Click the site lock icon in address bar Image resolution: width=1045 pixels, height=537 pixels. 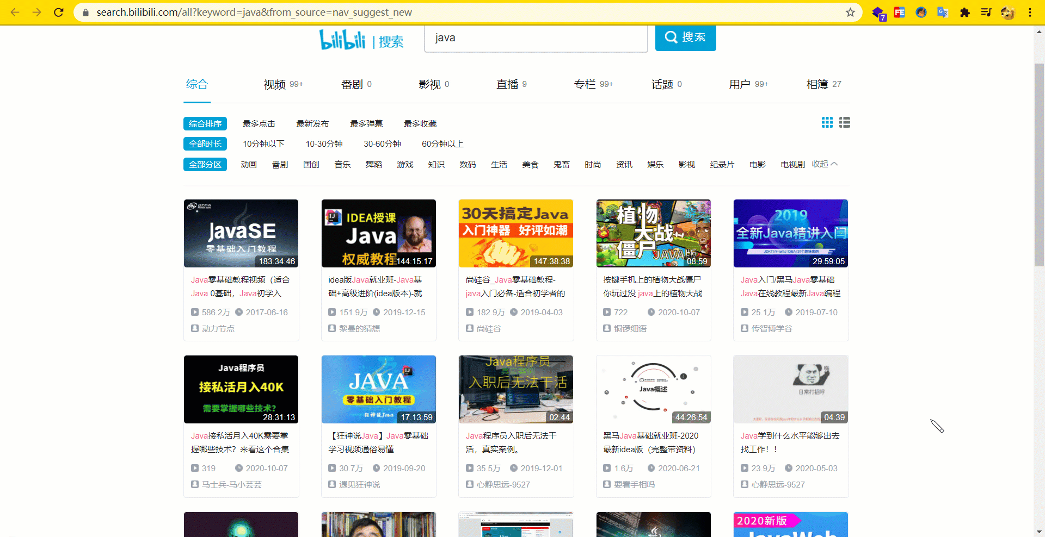click(x=85, y=12)
